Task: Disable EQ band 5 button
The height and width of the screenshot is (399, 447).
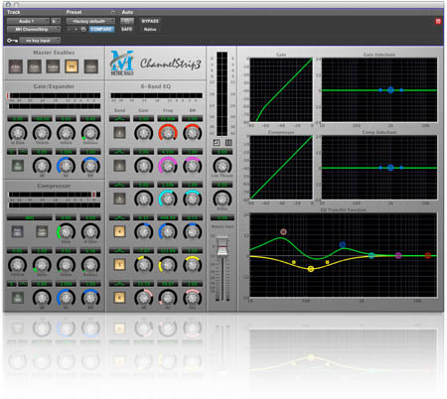Action: coord(119,264)
